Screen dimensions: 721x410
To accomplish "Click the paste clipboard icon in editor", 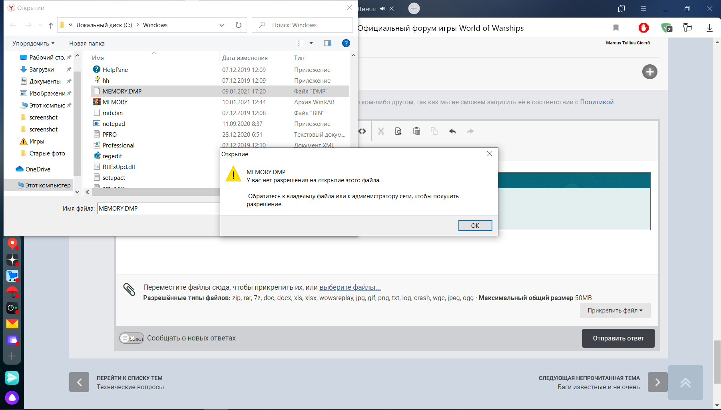I will click(x=416, y=131).
